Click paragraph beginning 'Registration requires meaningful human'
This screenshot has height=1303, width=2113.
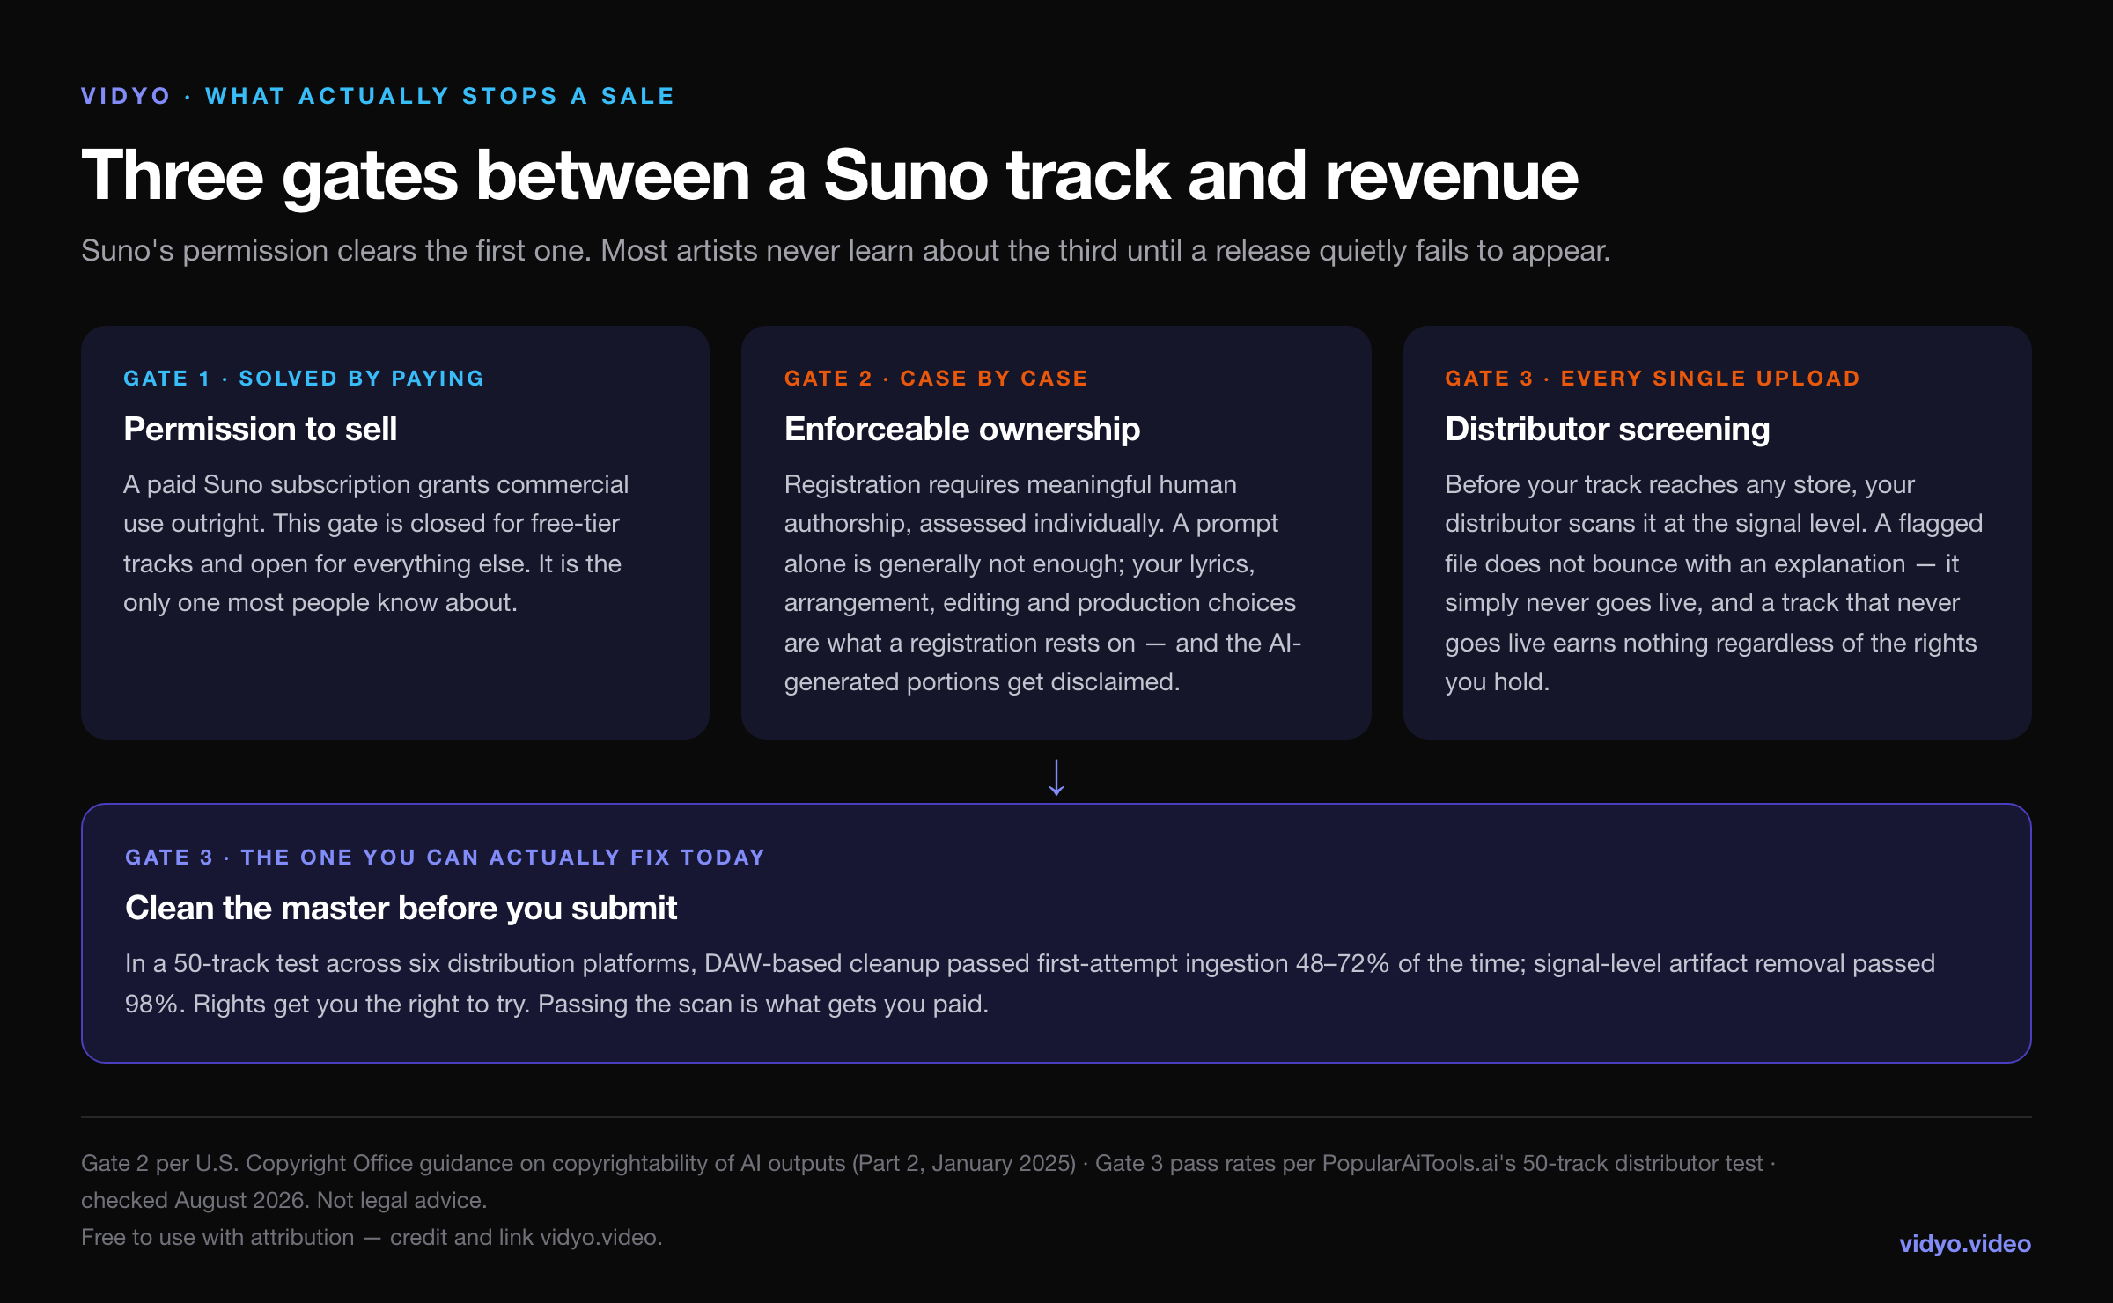pos(1042,583)
